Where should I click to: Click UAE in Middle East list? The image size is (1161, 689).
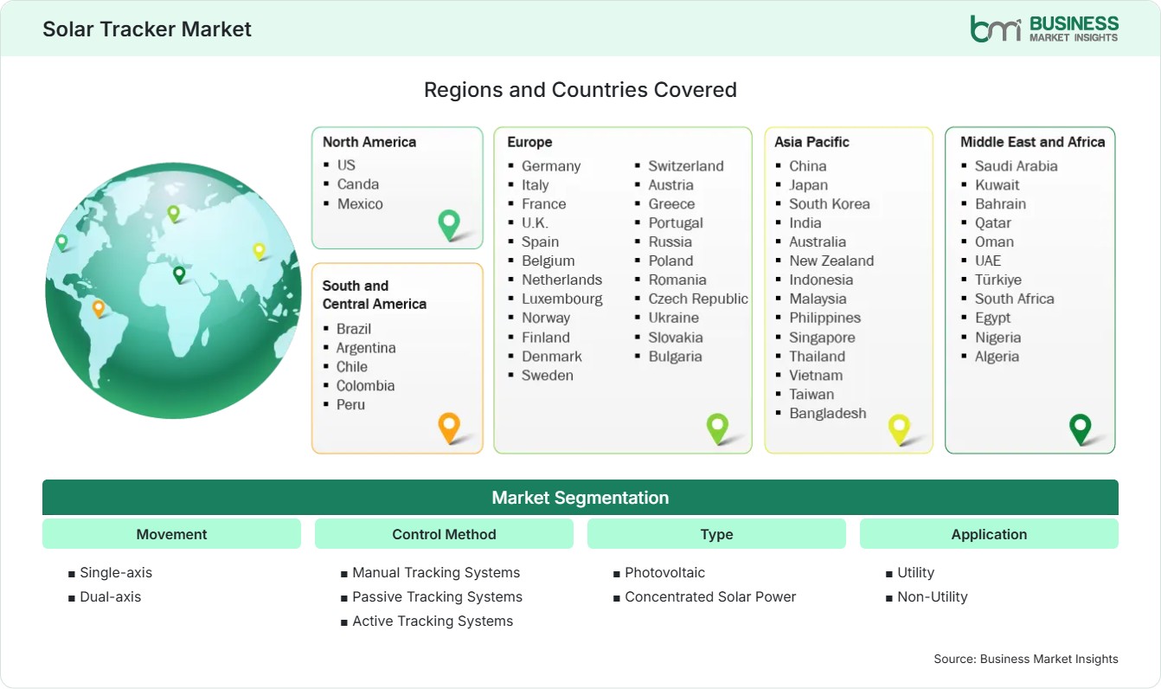coord(988,261)
